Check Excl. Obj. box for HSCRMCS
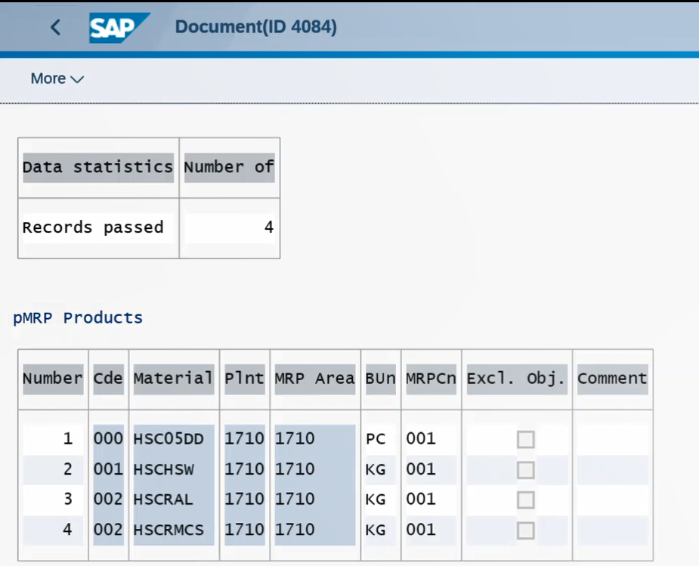Image resolution: width=699 pixels, height=566 pixels. [526, 530]
